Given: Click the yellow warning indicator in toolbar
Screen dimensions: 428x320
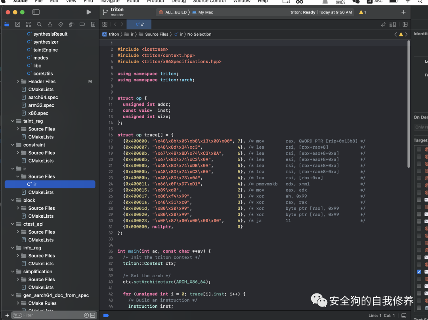Looking at the screenshot, I should pyautogui.click(x=362, y=12).
